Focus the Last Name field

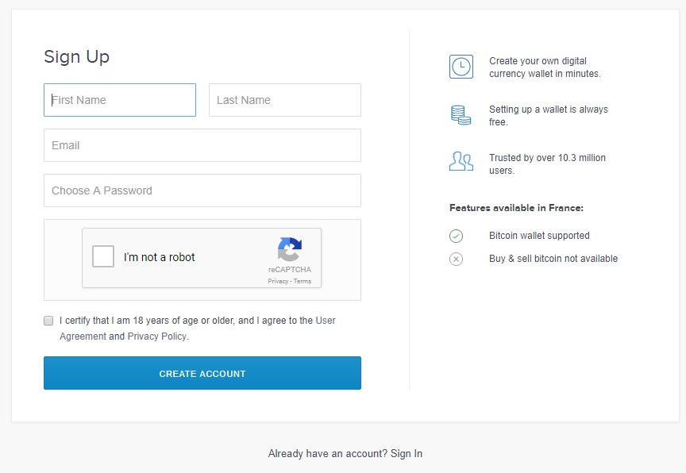point(285,100)
